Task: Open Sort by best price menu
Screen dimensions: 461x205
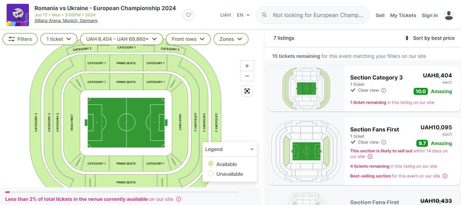Action: coord(430,38)
